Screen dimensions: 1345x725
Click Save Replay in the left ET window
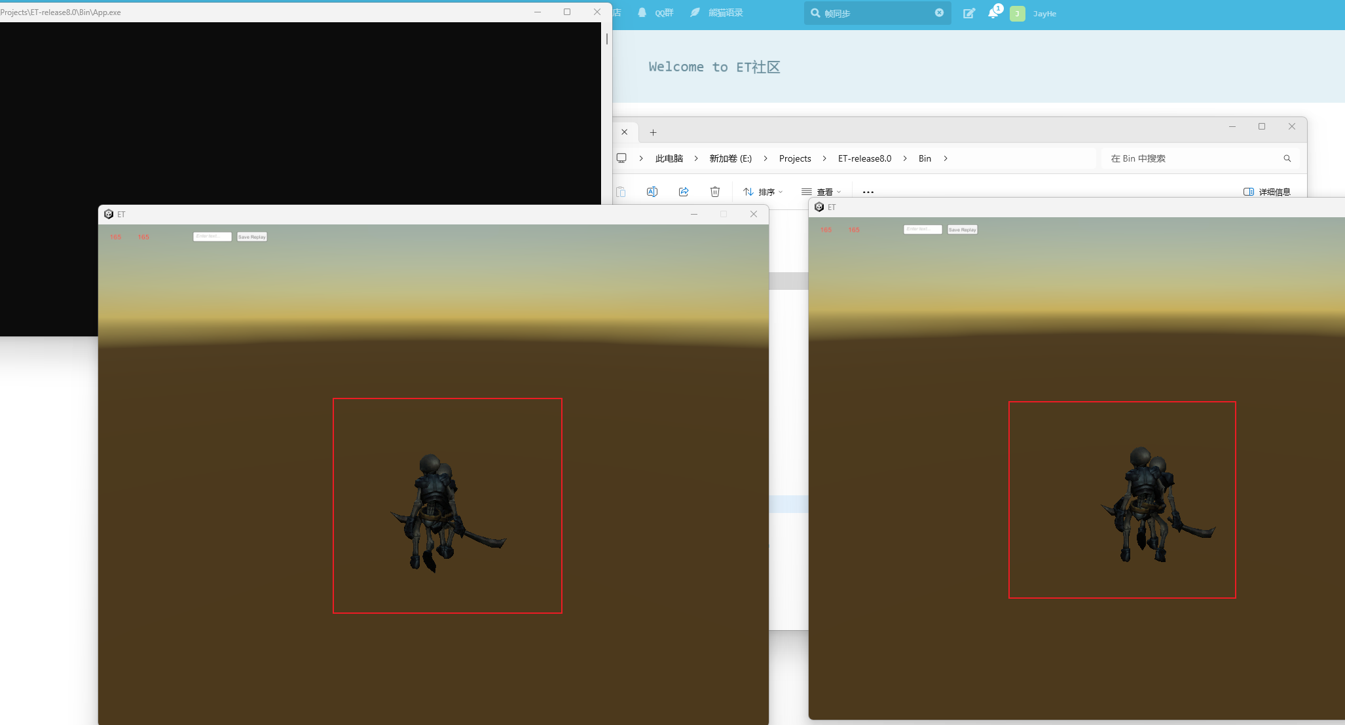coord(252,237)
